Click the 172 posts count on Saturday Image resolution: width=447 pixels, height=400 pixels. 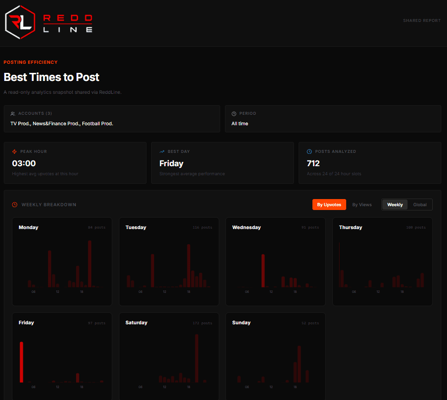point(203,323)
